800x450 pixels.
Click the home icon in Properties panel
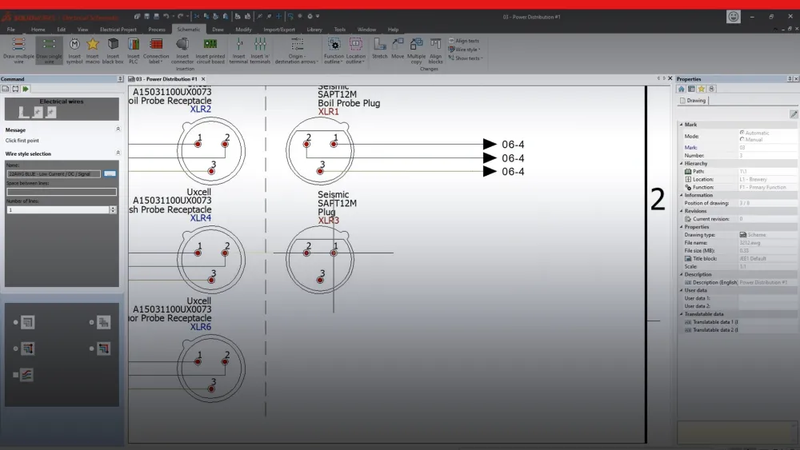coord(681,89)
